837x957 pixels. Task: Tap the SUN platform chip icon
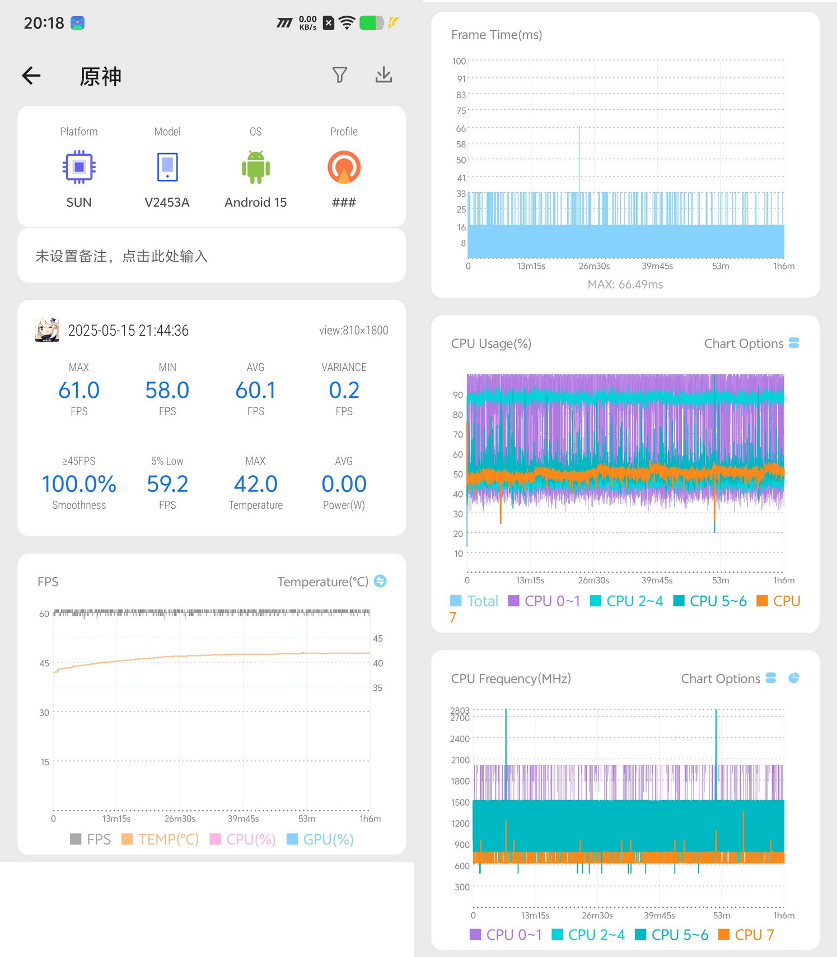[79, 167]
